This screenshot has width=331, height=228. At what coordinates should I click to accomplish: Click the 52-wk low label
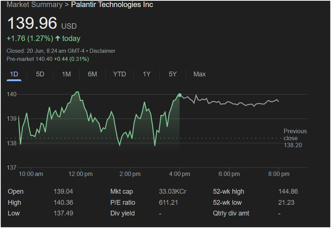point(227,203)
